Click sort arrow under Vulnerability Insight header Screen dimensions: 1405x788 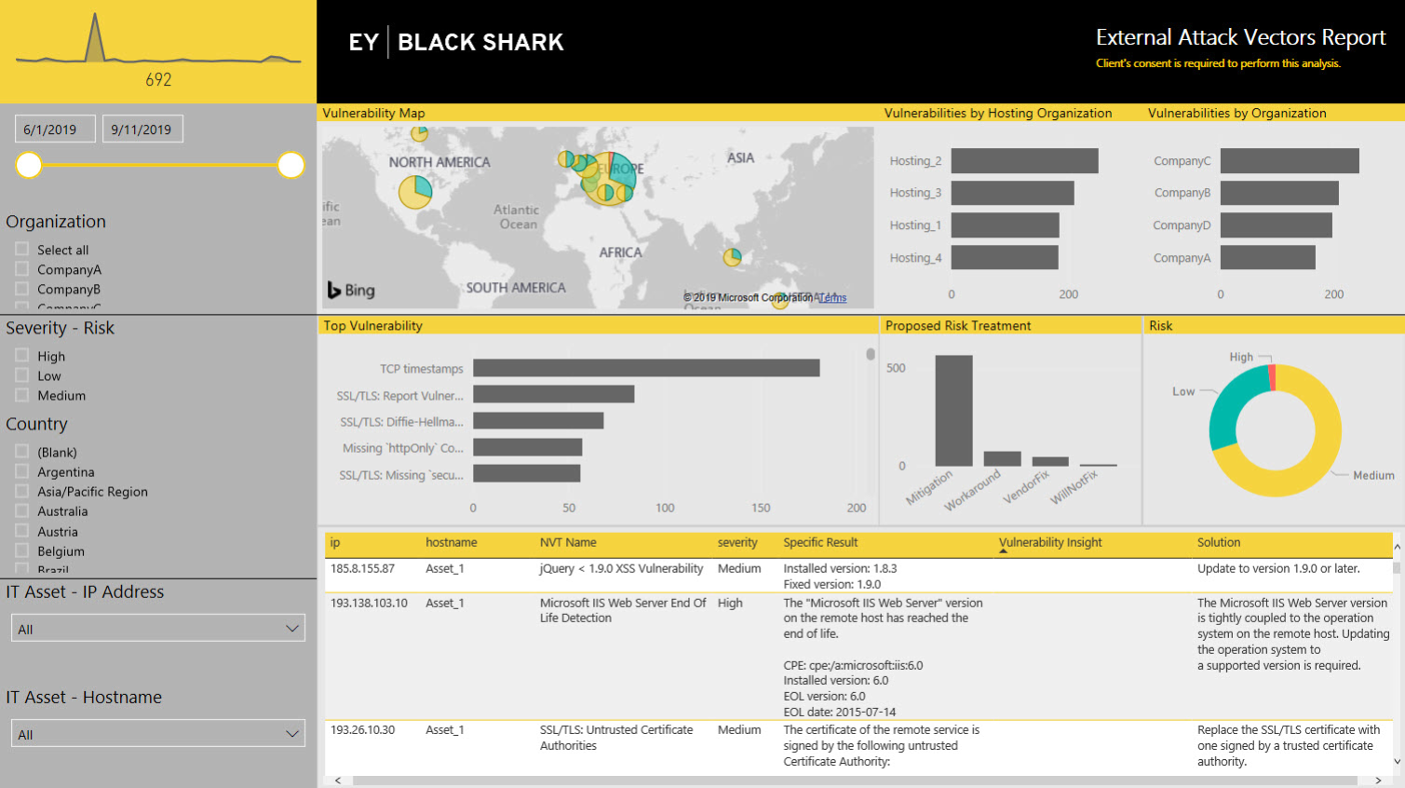[1003, 551]
